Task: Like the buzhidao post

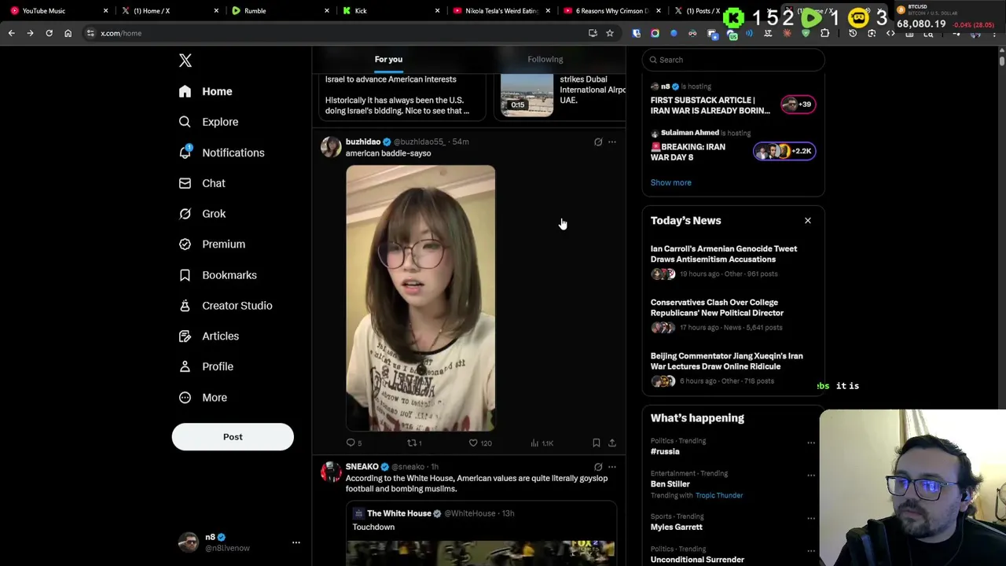Action: [x=479, y=443]
